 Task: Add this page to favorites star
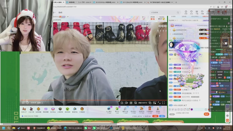(214, 7)
